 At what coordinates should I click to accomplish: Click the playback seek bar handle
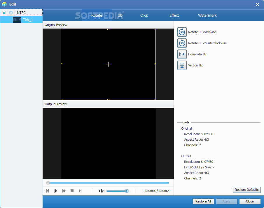click(x=48, y=183)
